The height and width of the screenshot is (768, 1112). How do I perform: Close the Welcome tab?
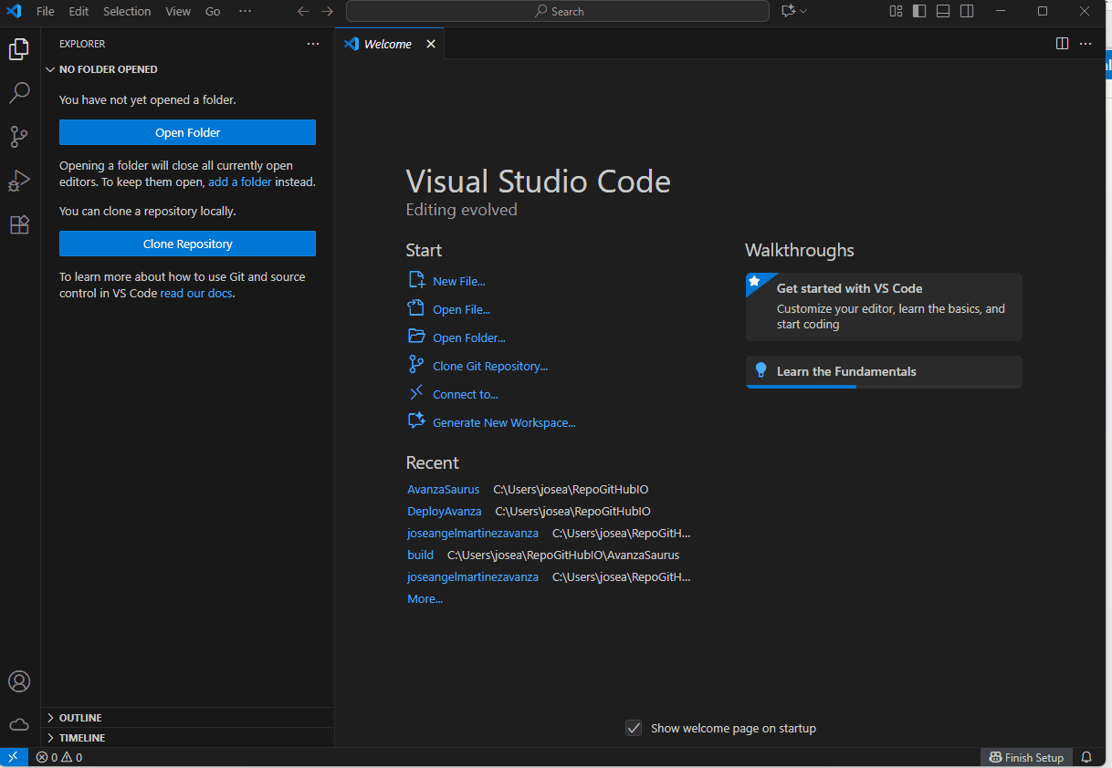point(431,44)
